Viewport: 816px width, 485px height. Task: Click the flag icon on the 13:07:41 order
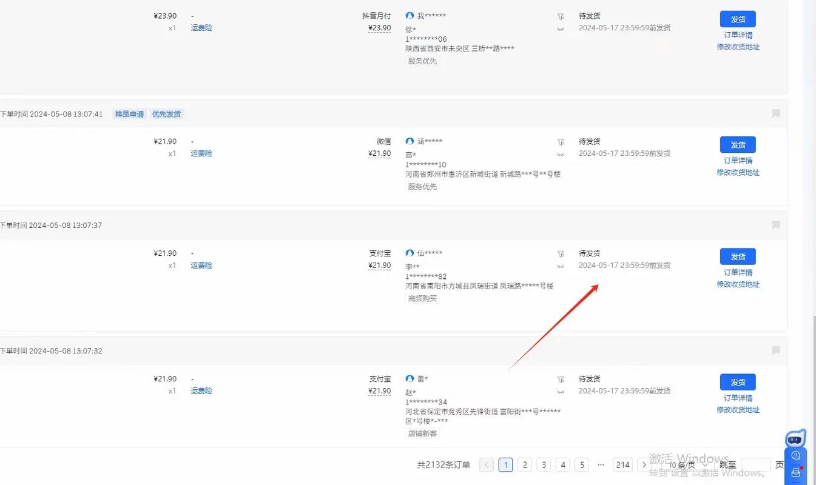[x=775, y=113]
